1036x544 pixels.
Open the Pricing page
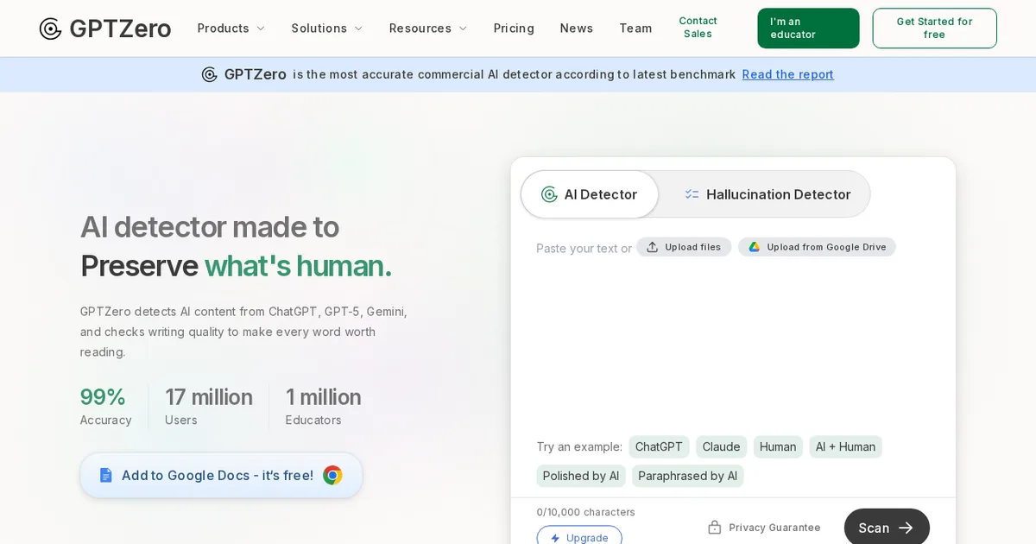click(514, 28)
